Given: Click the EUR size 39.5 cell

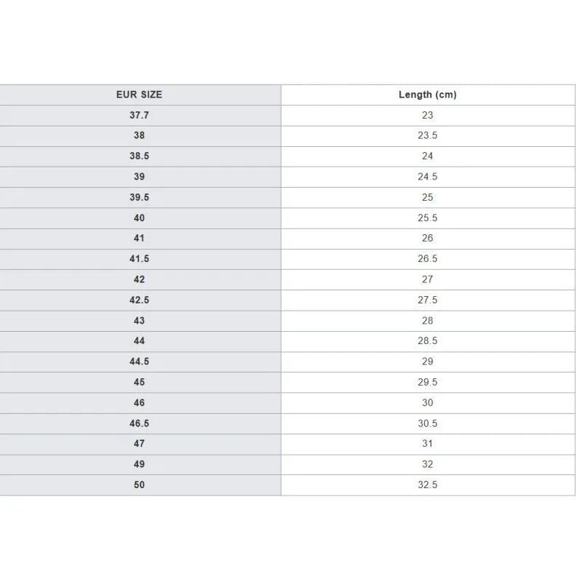Looking at the screenshot, I should pyautogui.click(x=139, y=197).
